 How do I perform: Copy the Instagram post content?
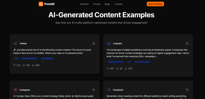coord(94,90)
